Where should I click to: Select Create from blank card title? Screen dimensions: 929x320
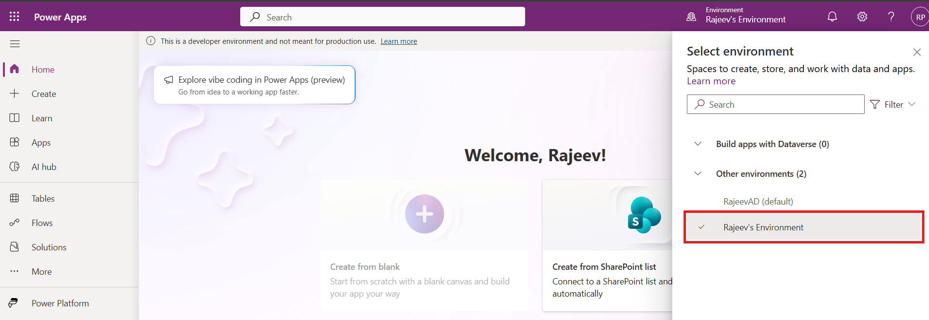365,267
